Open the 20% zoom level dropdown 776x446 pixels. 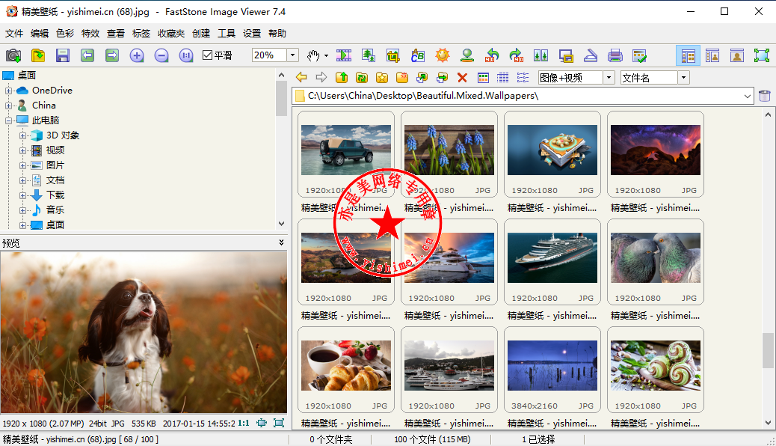click(293, 55)
